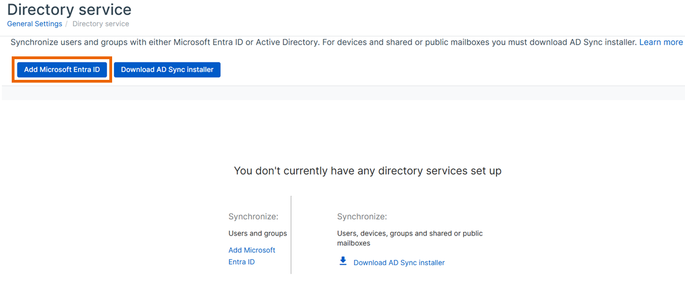Image resolution: width=685 pixels, height=287 pixels.
Task: Open the Learn more link
Action: pos(660,42)
